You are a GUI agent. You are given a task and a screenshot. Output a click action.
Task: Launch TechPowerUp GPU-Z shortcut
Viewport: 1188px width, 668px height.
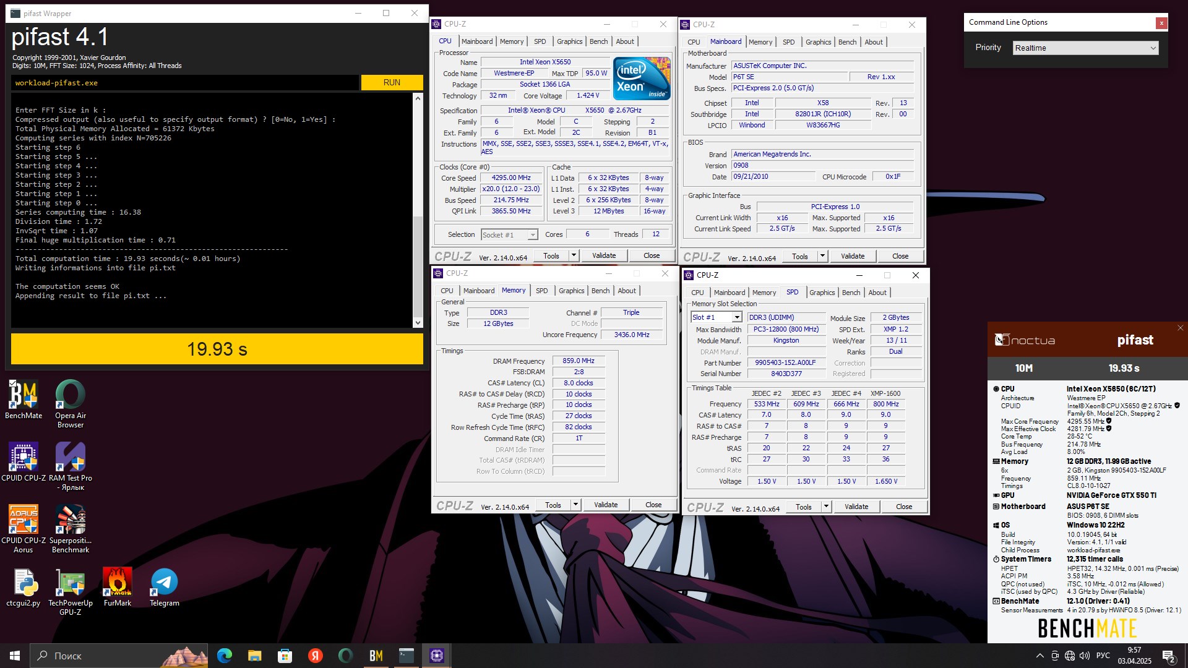point(71,592)
